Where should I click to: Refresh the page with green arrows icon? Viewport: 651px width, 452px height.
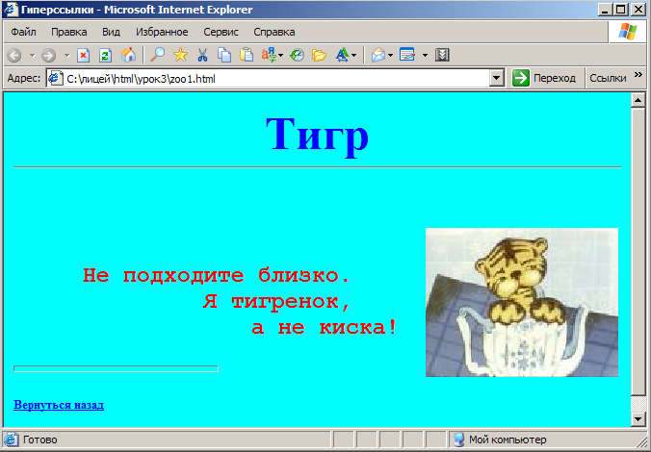[x=106, y=55]
